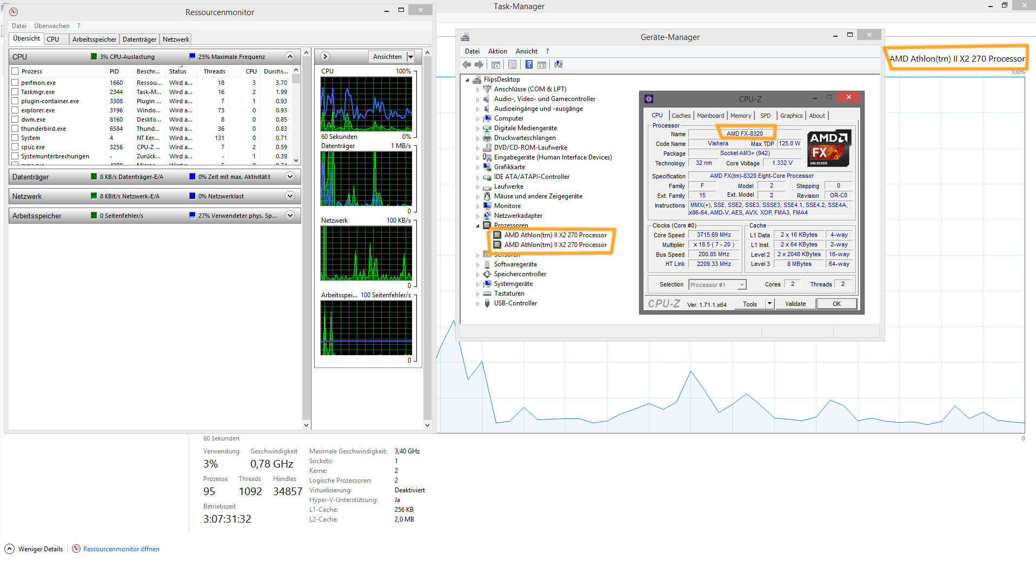
Task: Click the Mäuse und andere Zeigegeräte mouse icon
Action: [487, 196]
